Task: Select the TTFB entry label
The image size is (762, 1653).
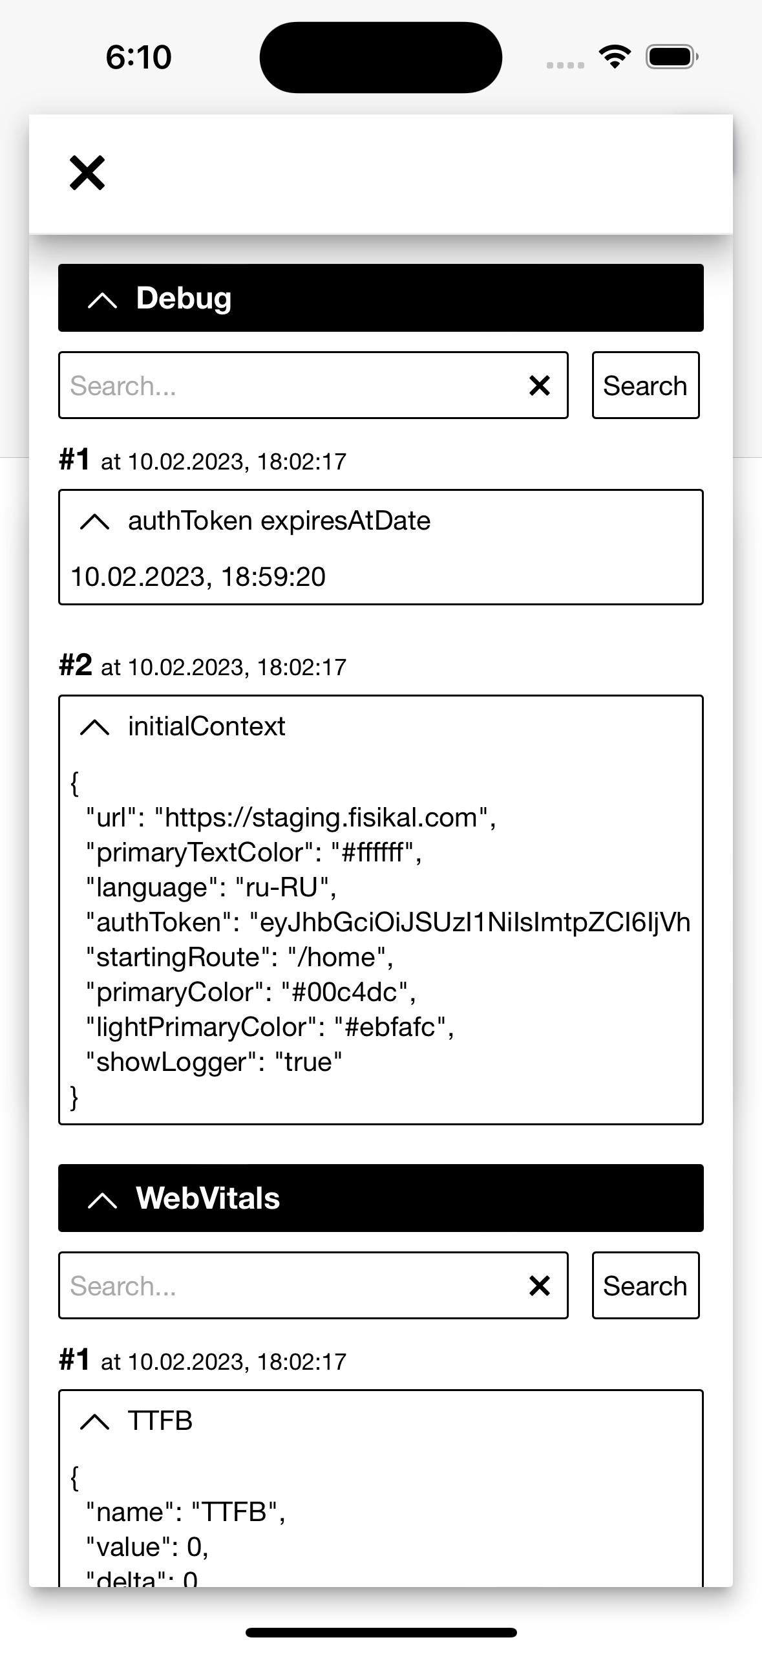Action: (x=160, y=1421)
